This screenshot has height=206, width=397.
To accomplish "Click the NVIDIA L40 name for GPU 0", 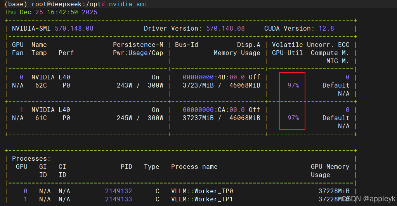I will 50,77.
